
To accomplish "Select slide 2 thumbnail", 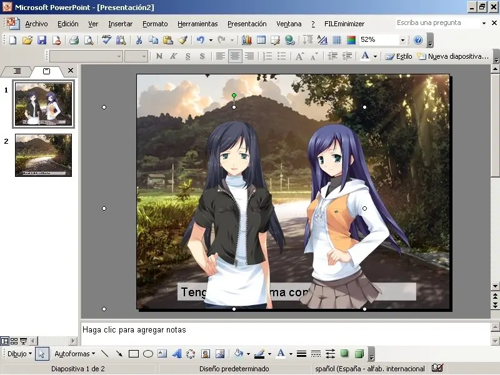I will pyautogui.click(x=43, y=155).
